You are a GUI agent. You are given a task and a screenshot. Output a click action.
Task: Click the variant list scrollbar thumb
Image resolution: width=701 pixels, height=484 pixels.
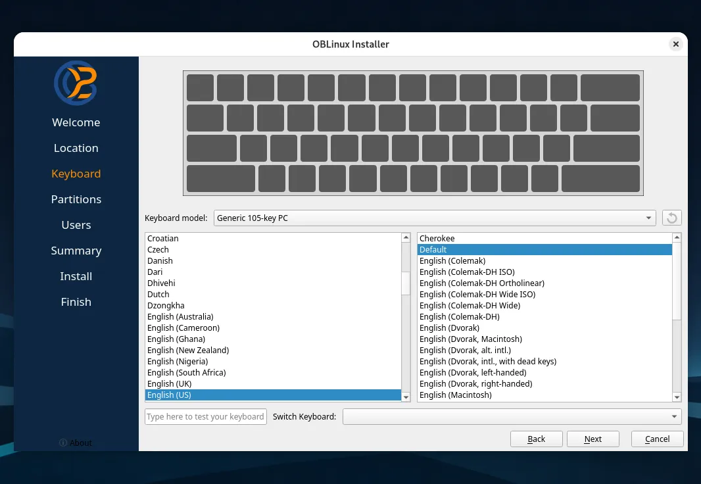[x=677, y=281]
